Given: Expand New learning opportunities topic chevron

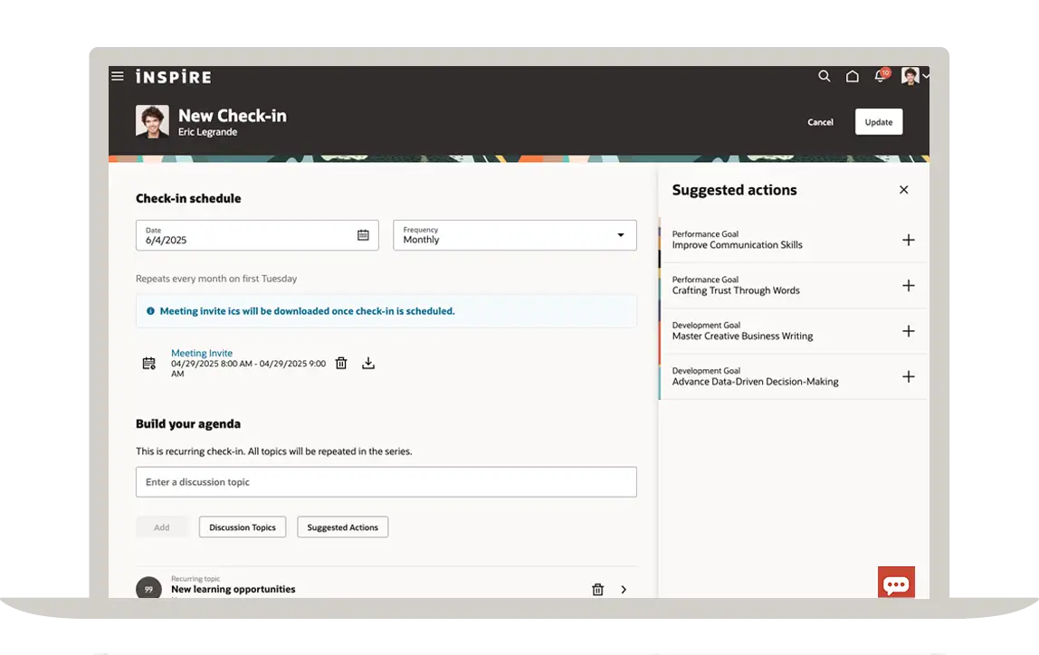Looking at the screenshot, I should 624,590.
